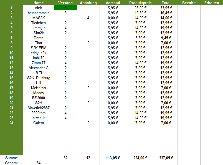Click the Abholung column header
Viewport: 223px width, 165px height.
coord(88,3)
